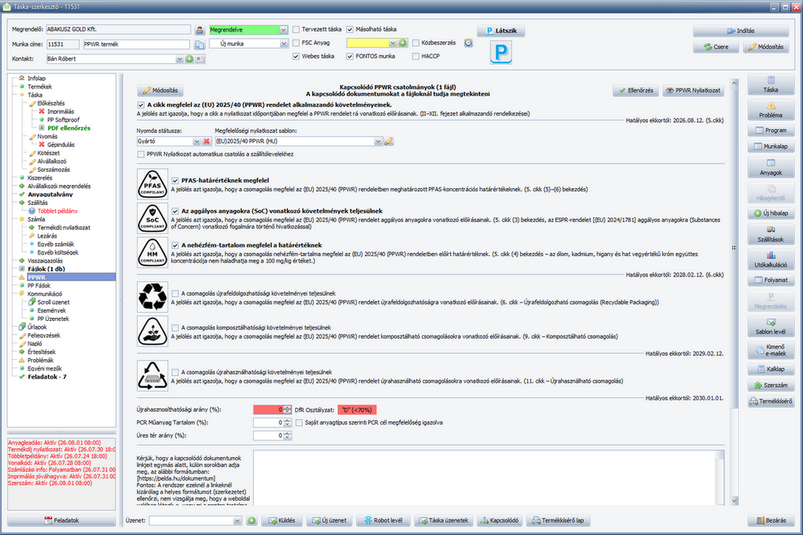Open Sablon levél side button
The image size is (803, 535).
coord(771,326)
